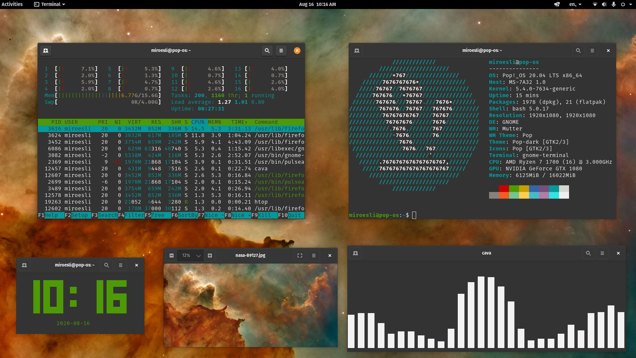Screen dimensions: 636x358
Task: Open new tab in neofetch terminal window
Action: 357,51
